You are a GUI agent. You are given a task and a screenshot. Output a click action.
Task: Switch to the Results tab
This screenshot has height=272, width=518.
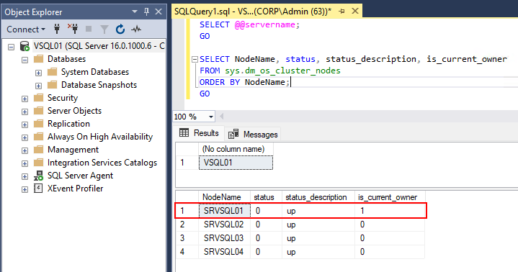pos(199,133)
